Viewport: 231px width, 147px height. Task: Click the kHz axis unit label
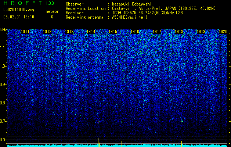coord(3,30)
